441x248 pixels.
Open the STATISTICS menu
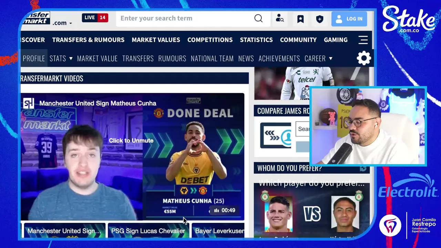[x=256, y=40]
